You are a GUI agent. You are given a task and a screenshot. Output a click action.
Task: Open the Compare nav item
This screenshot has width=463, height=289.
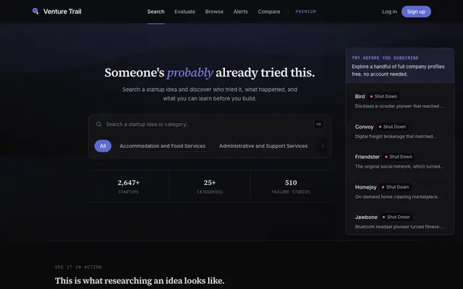tap(268, 12)
